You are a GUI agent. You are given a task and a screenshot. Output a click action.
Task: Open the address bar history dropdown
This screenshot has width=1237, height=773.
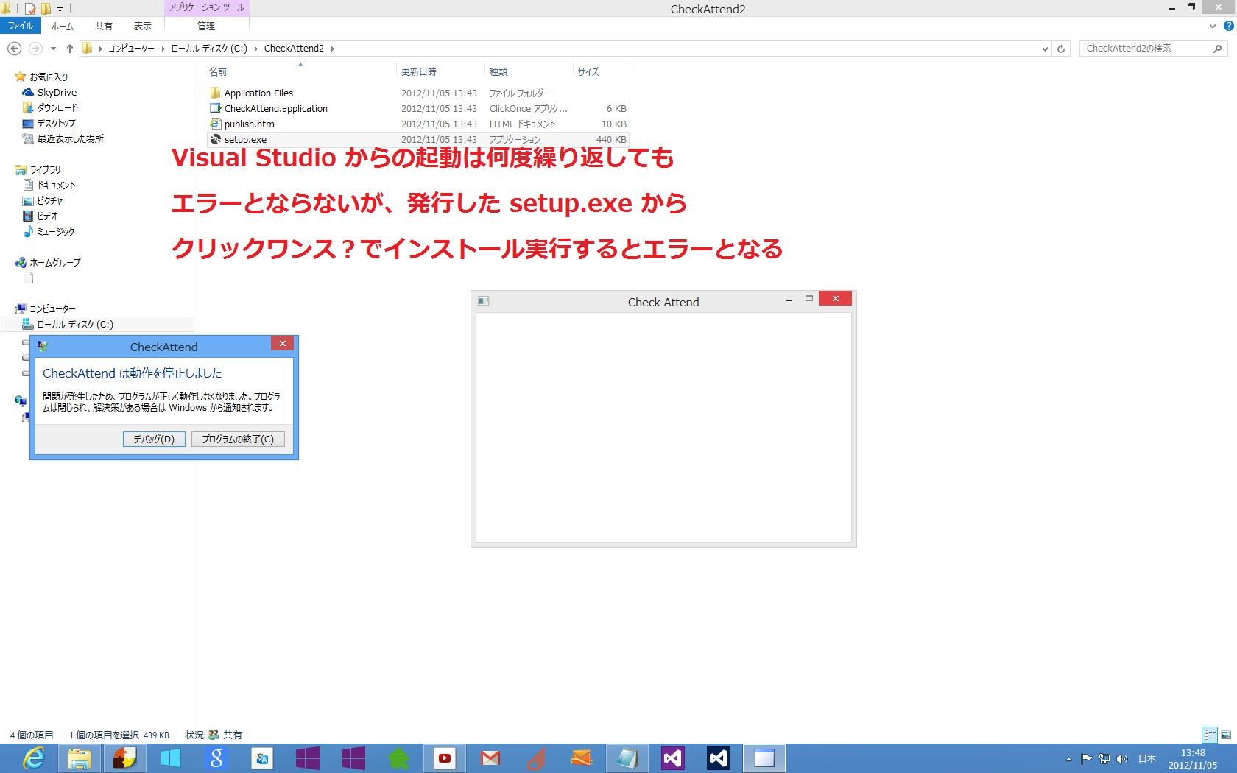coord(1045,49)
